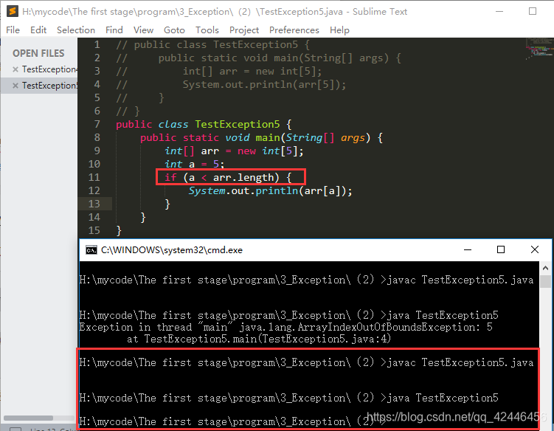The width and height of the screenshot is (554, 431).
Task: Close the first TestException file in sidebar
Action: (15, 69)
